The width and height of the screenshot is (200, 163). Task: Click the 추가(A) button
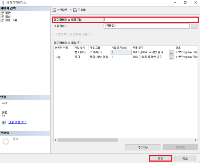point(143,147)
